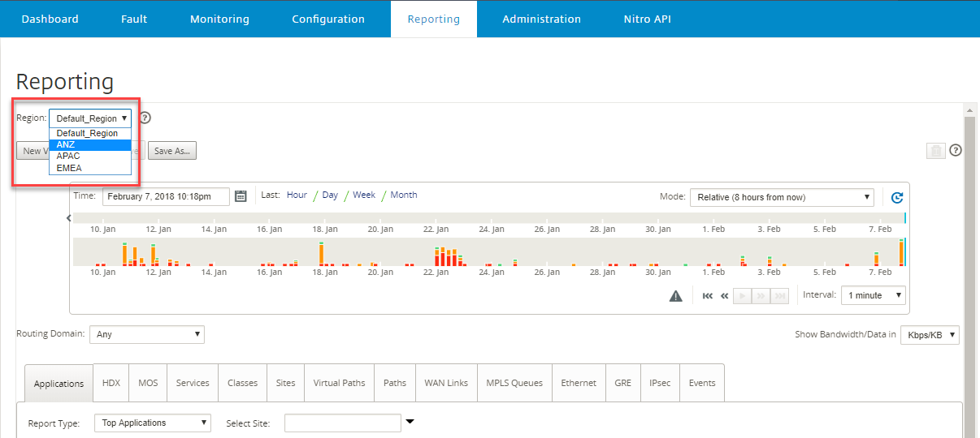
Task: Switch to the GRE tab
Action: pyautogui.click(x=622, y=383)
